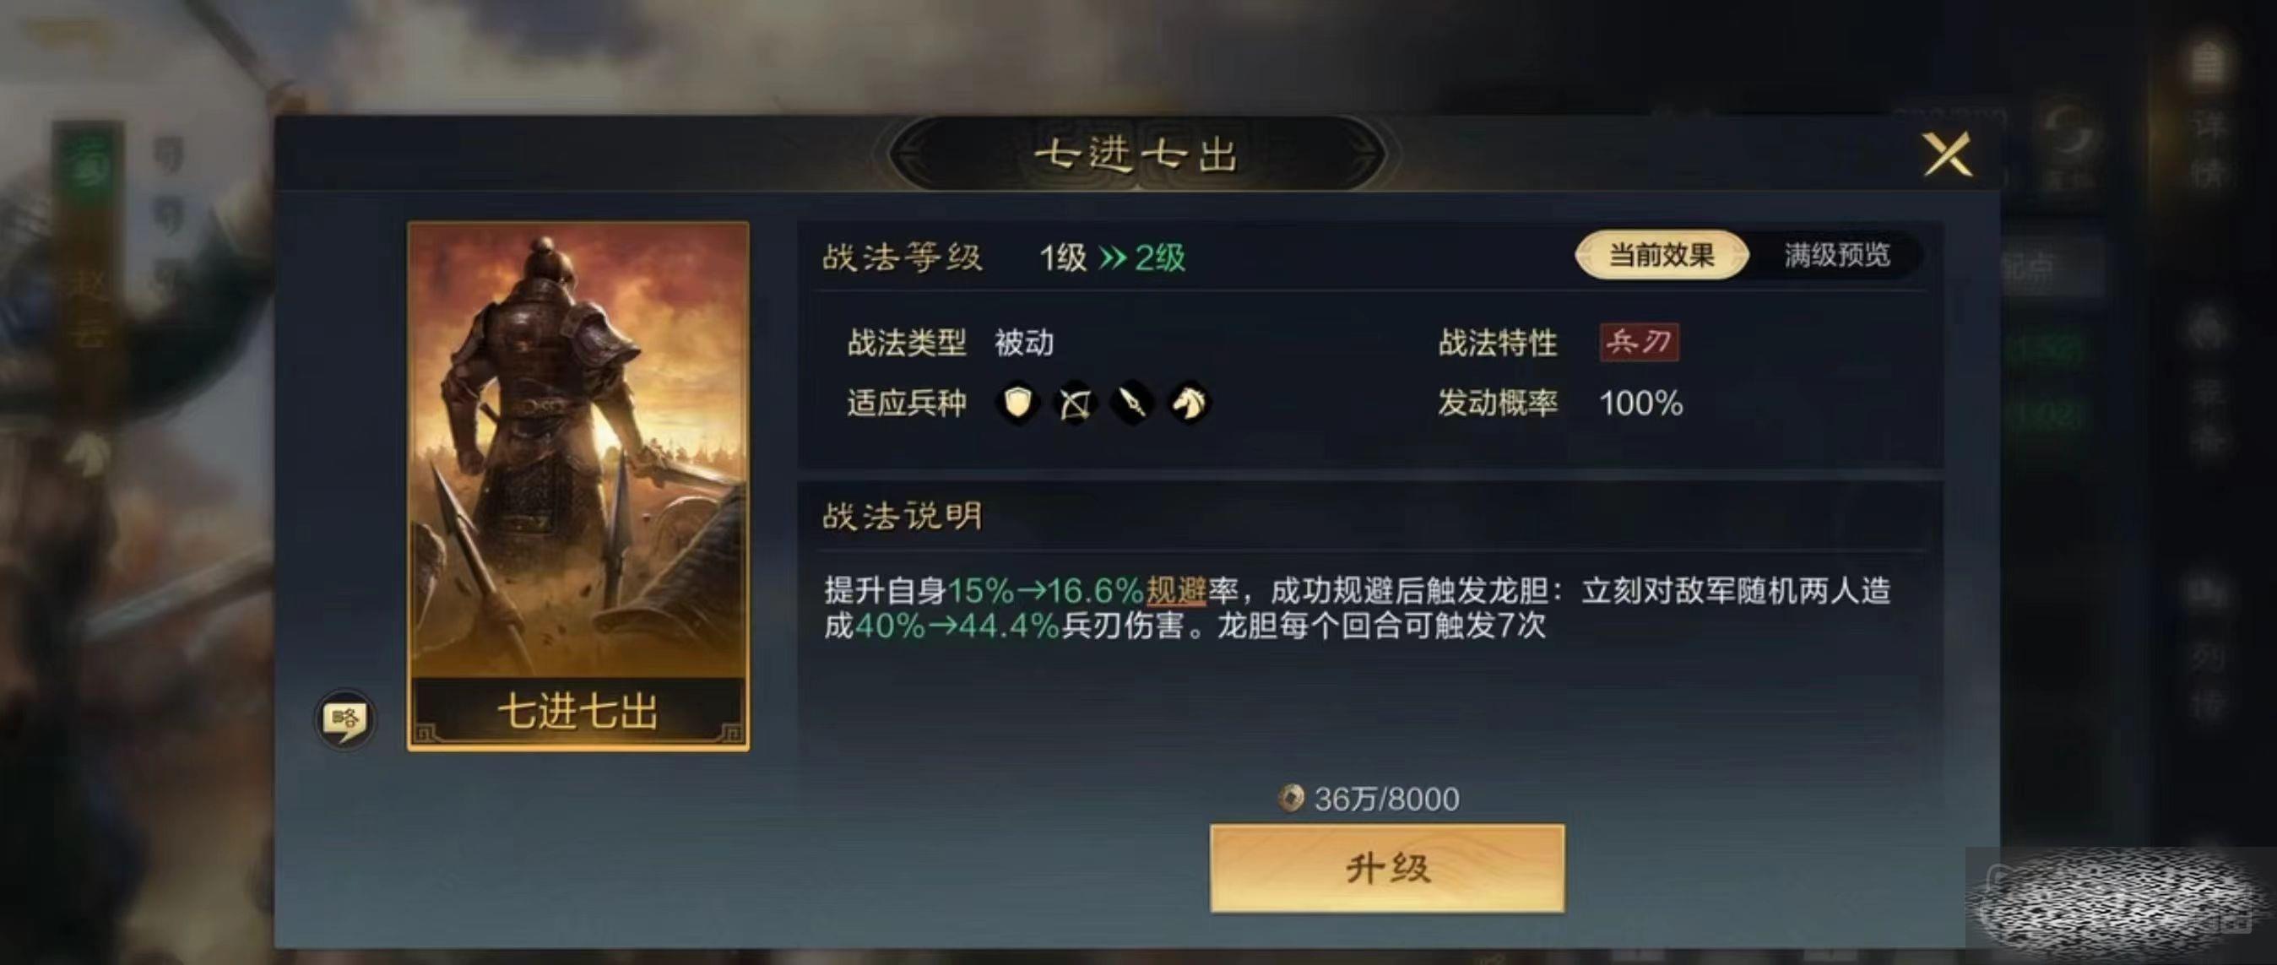Click the 兵刃 trait tag
This screenshot has width=2277, height=965.
[1640, 342]
